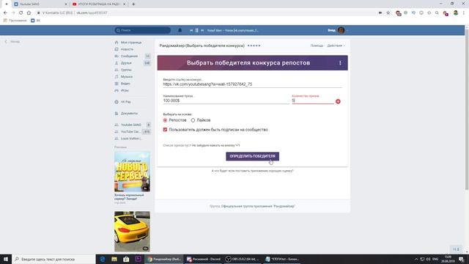This screenshot has height=264, width=469.
Task: Open Друзья in sidebar
Action: [126, 63]
